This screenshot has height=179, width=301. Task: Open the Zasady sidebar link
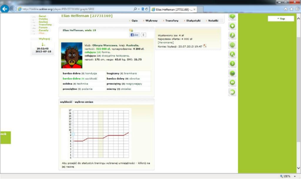click(x=44, y=30)
